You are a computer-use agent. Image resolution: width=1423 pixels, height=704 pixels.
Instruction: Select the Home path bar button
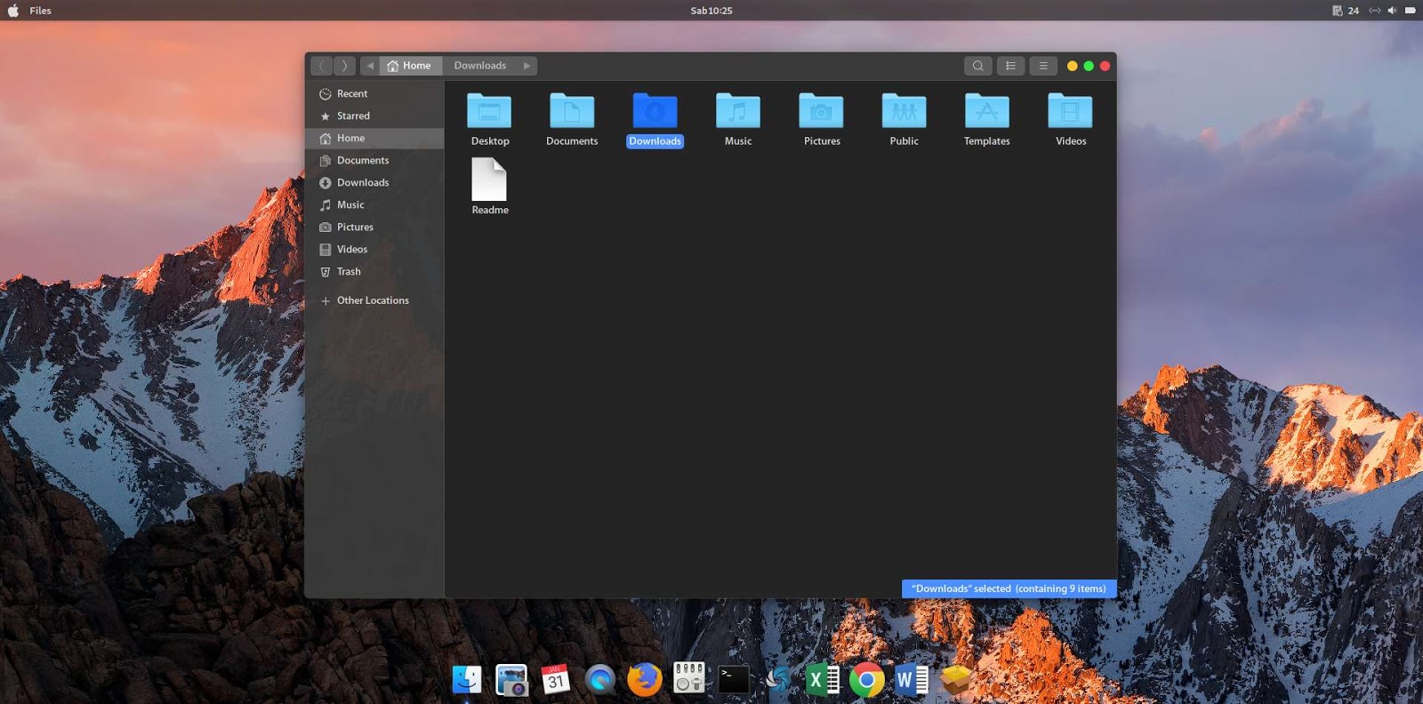(411, 66)
